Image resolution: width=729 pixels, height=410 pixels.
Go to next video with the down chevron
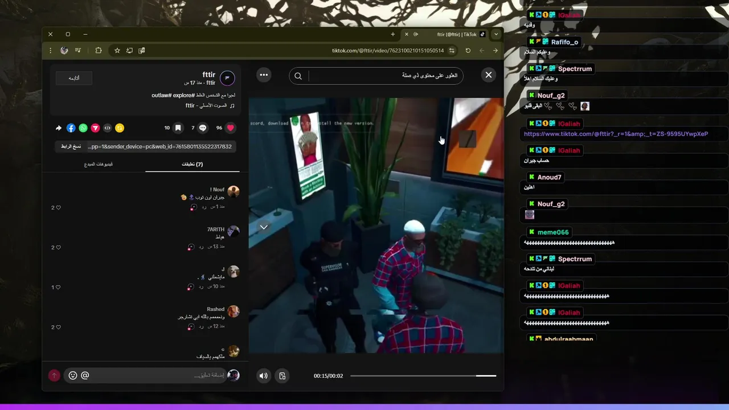point(264,227)
